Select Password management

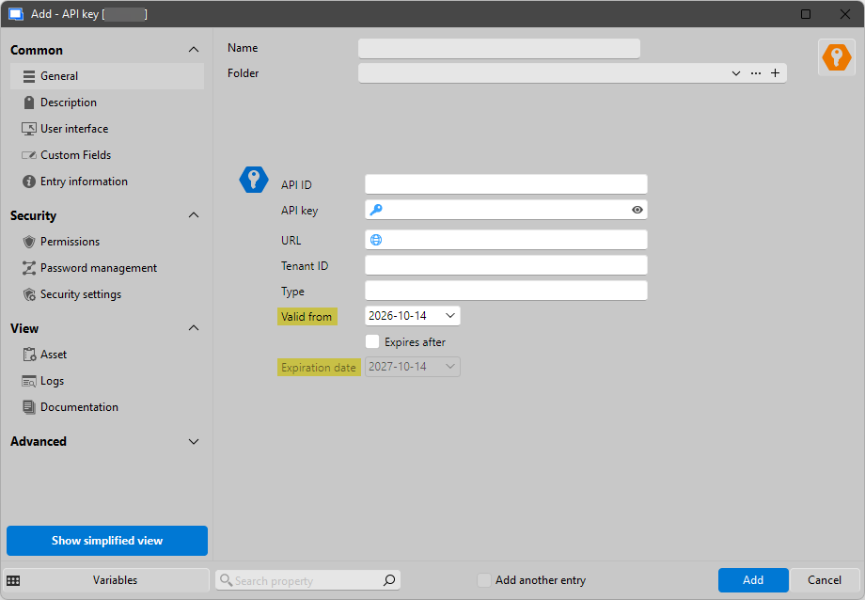tap(107, 268)
